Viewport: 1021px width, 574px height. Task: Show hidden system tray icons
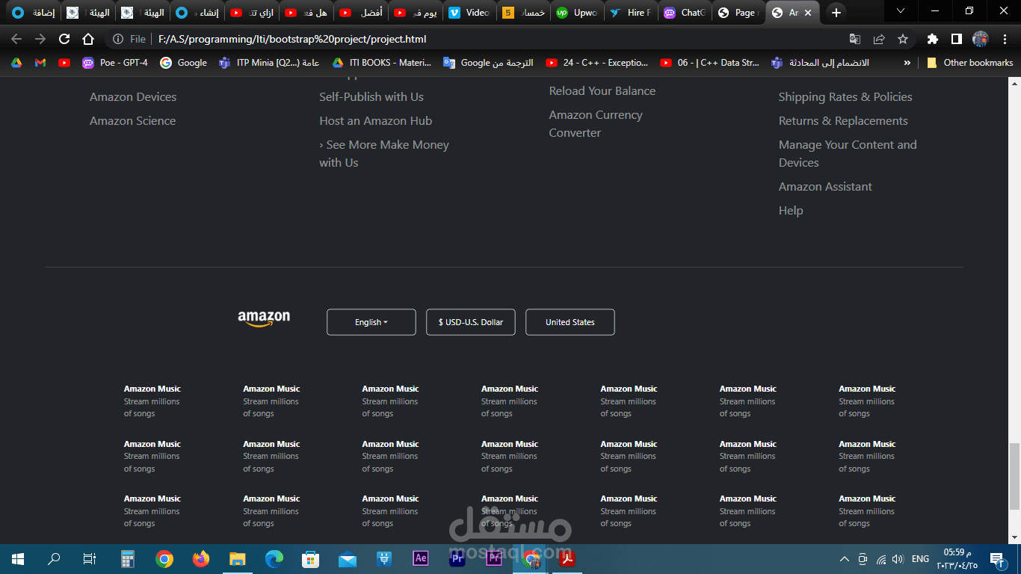click(x=845, y=559)
